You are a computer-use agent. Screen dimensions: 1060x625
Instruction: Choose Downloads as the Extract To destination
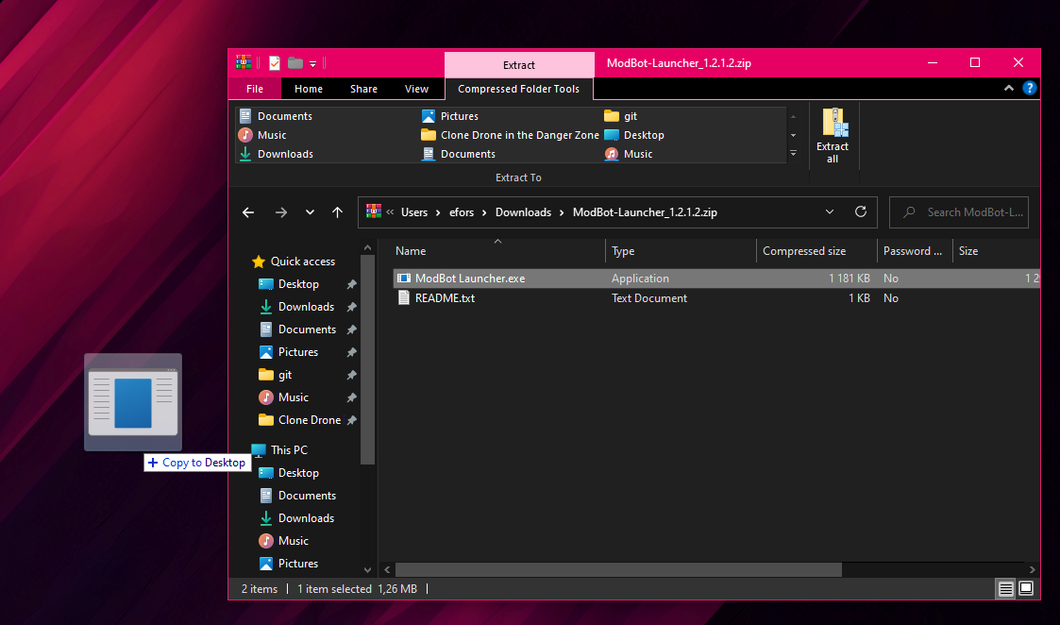pyautogui.click(x=277, y=154)
